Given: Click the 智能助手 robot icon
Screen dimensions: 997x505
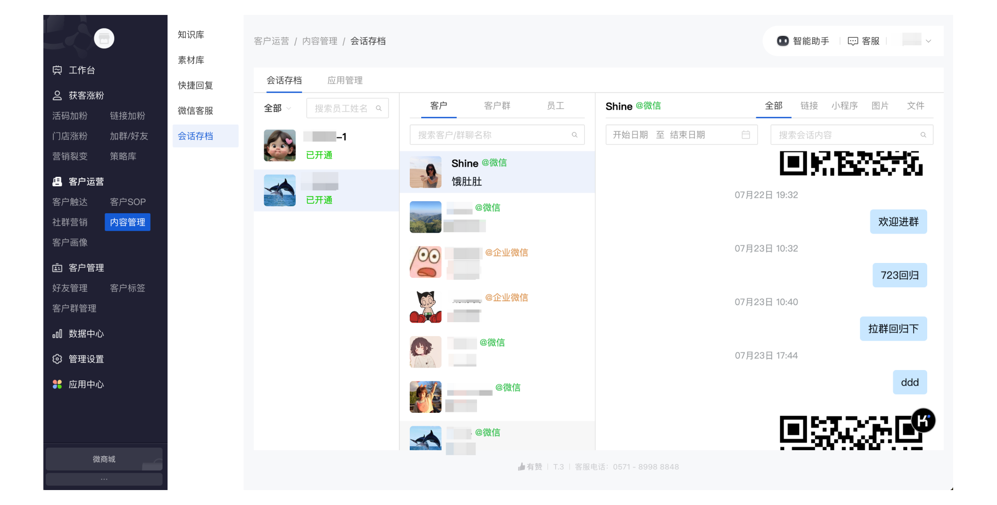Looking at the screenshot, I should (x=783, y=41).
